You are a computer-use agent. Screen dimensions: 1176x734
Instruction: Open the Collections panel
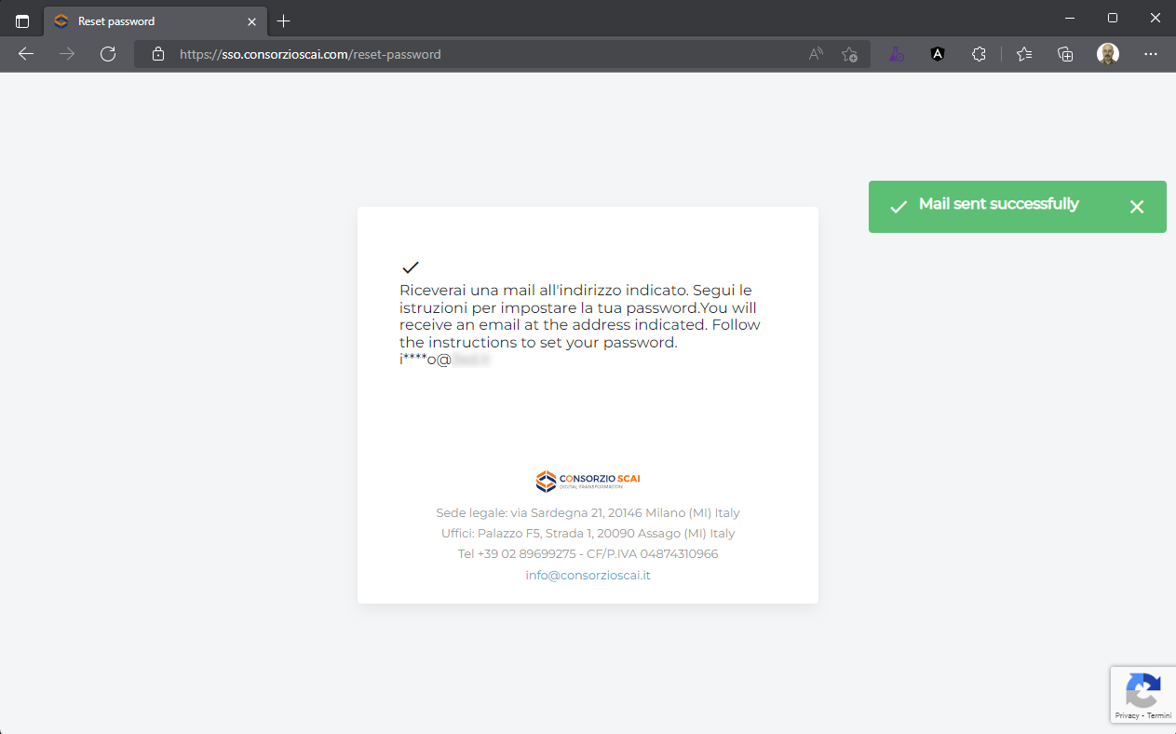[1066, 54]
